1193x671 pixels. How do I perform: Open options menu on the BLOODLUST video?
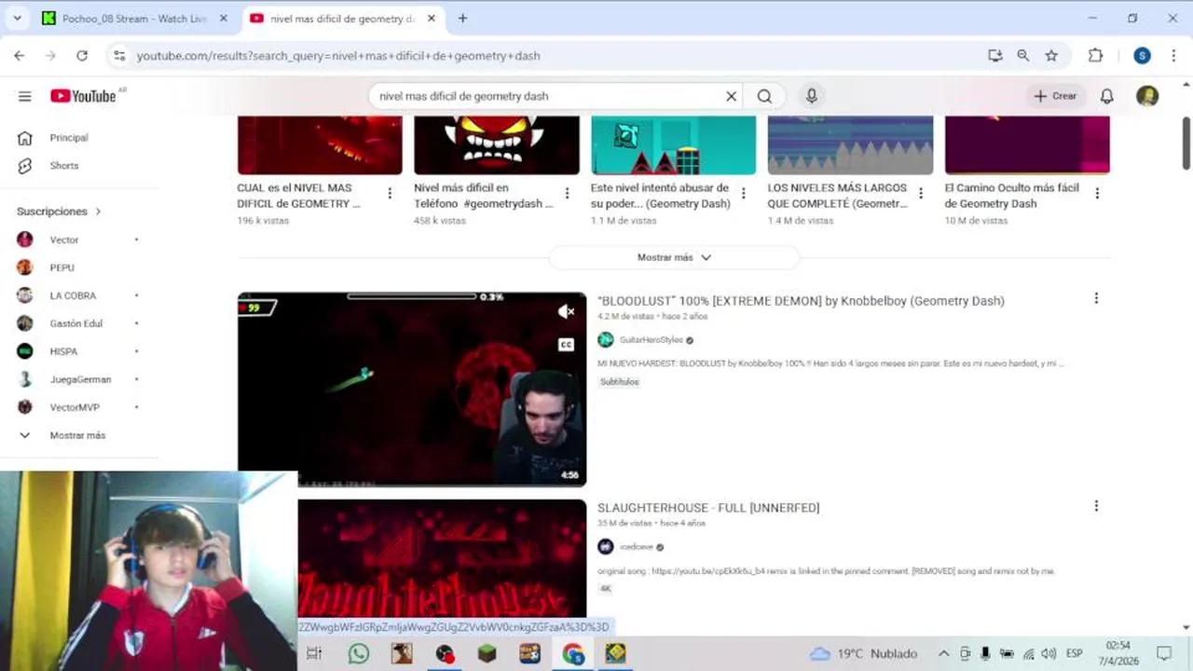pos(1096,298)
